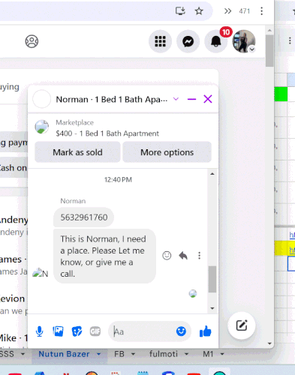Click Mark as sold button

tap(77, 152)
